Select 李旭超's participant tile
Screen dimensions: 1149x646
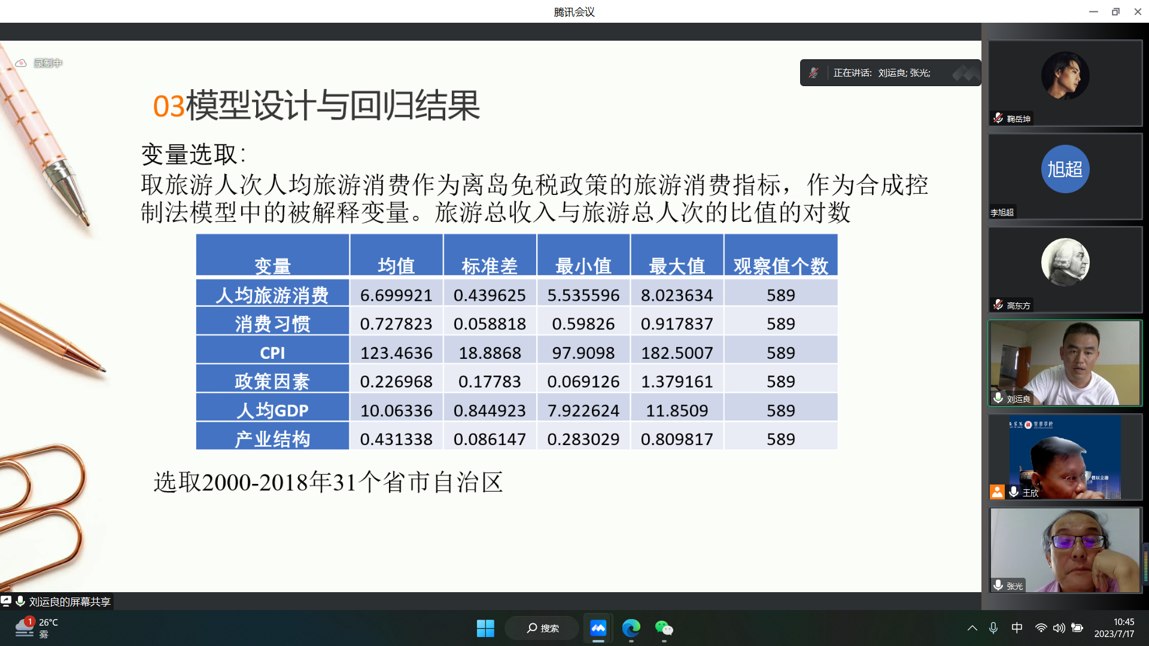[x=1065, y=176]
